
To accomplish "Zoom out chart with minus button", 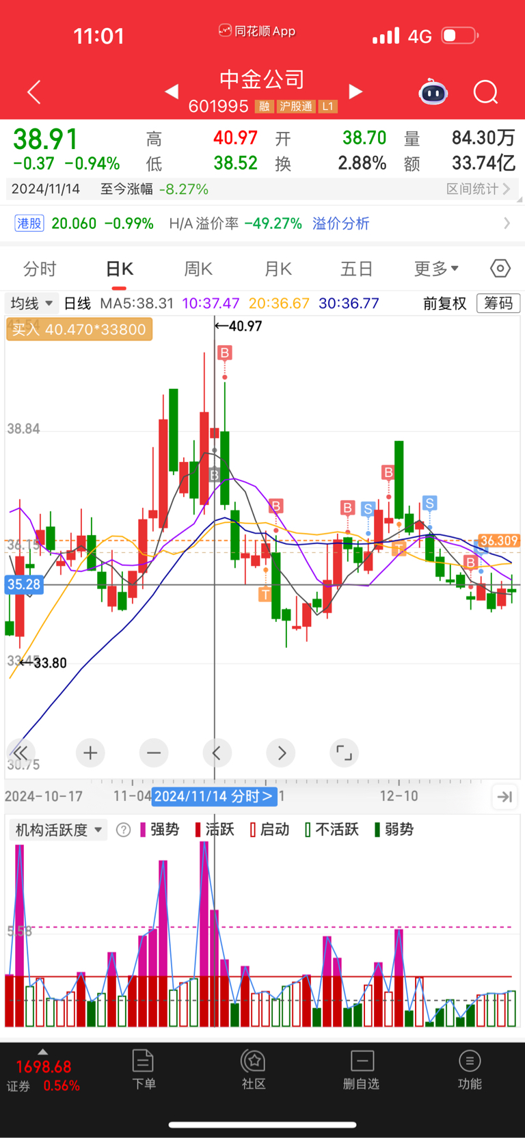I will 154,753.
